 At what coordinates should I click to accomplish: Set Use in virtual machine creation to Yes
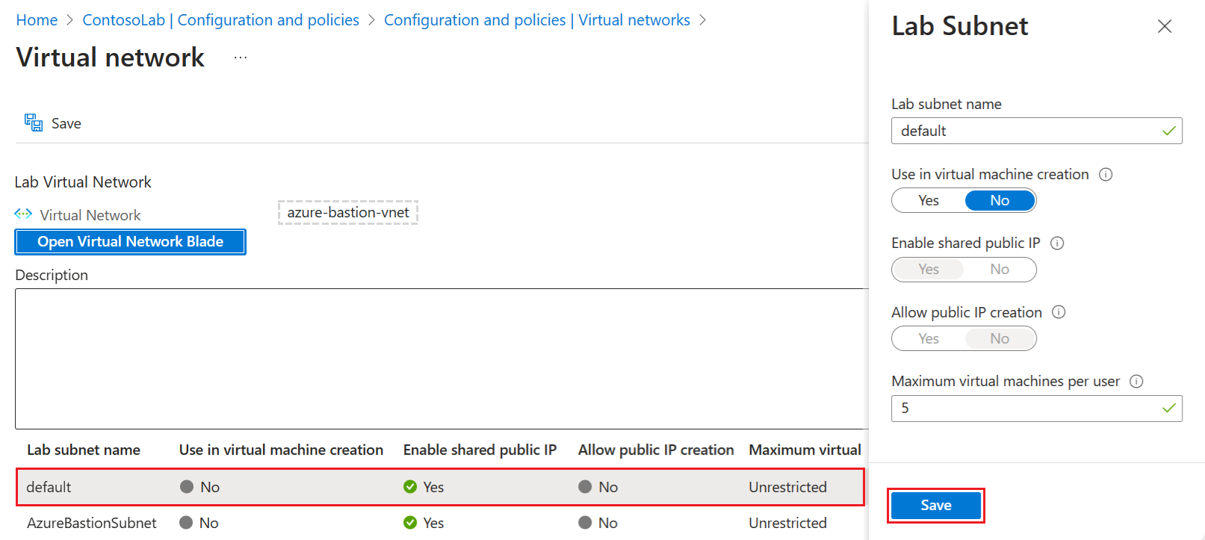click(x=929, y=200)
